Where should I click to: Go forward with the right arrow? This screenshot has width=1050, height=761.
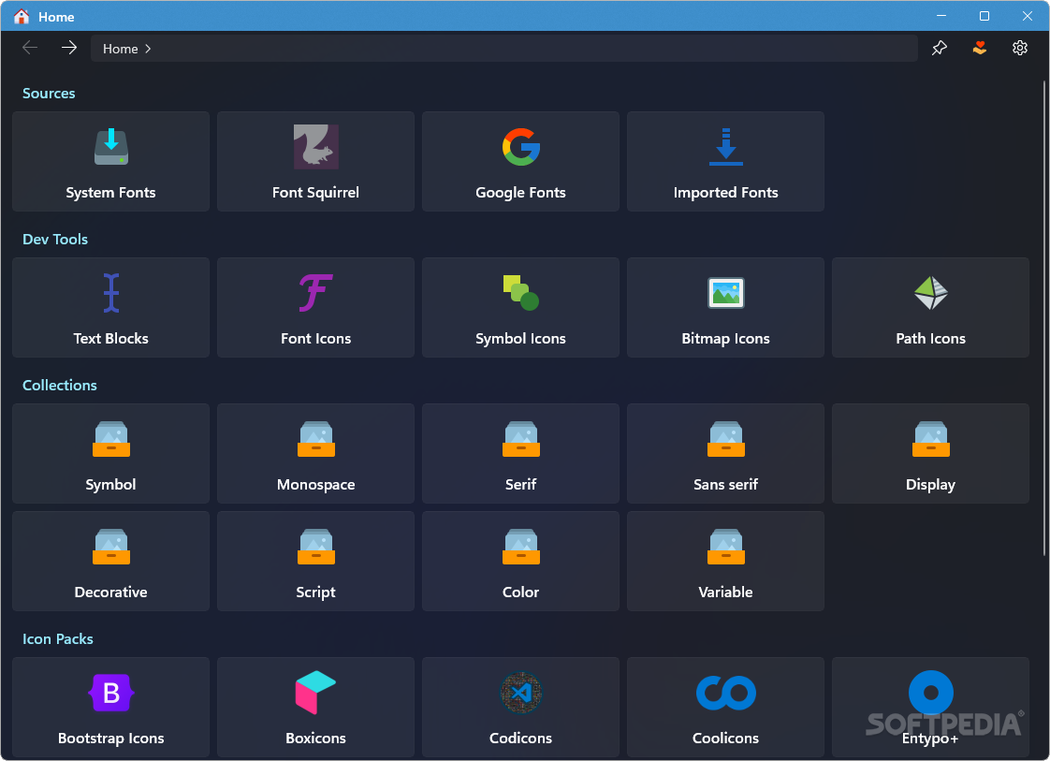69,49
